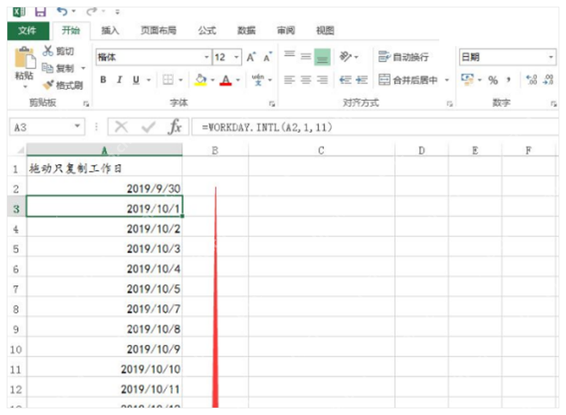Image resolution: width=566 pixels, height=415 pixels.
Task: Click the formula bar enter checkmark
Action: coord(148,127)
